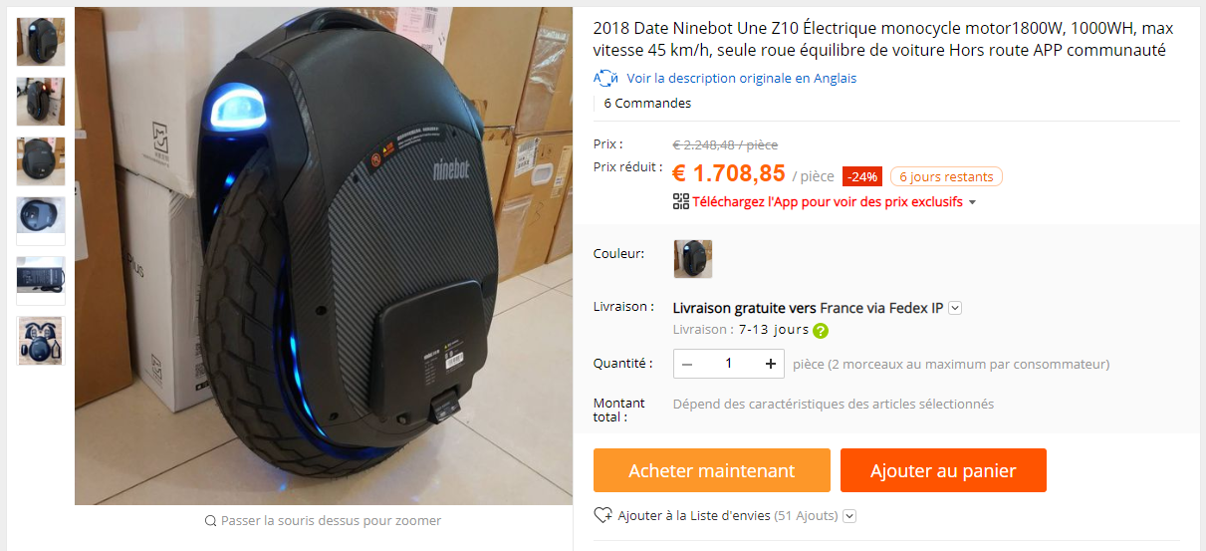The width and height of the screenshot is (1206, 551).
Task: Click Ajouter à la Liste d'envies link
Action: (694, 516)
